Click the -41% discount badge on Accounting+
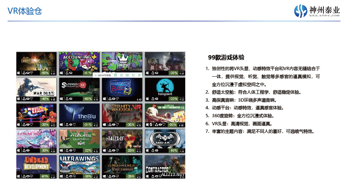 (88, 73)
